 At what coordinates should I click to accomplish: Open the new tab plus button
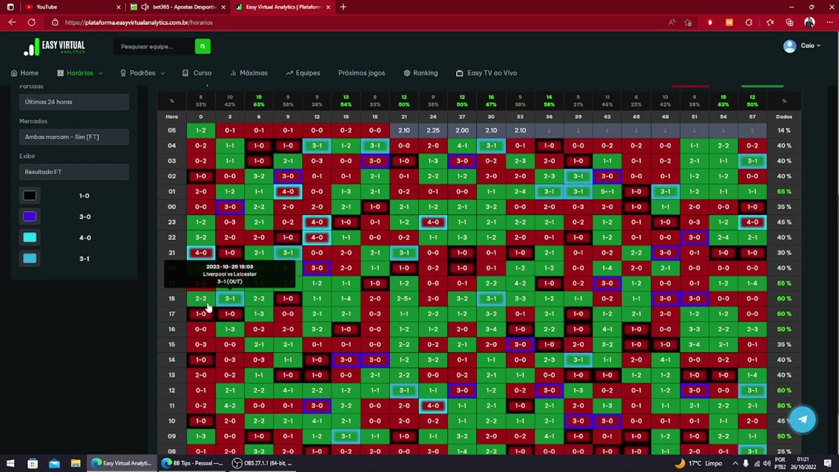point(343,7)
